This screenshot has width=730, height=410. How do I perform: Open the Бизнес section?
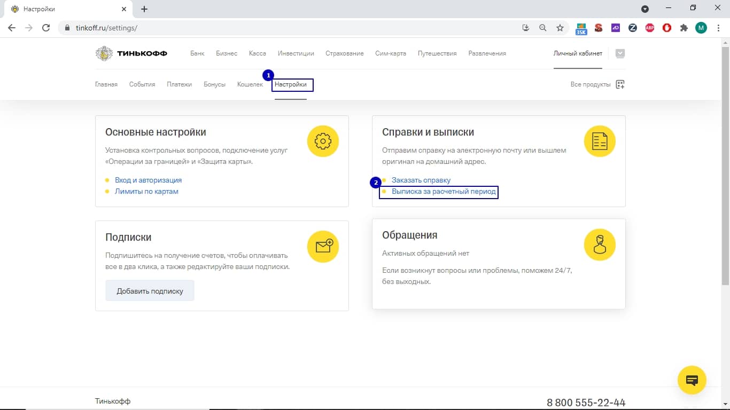227,53
